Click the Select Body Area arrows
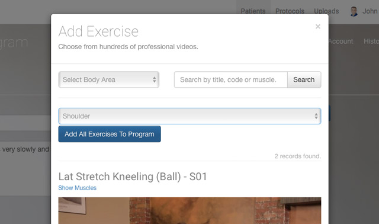The image size is (379, 224). point(154,79)
